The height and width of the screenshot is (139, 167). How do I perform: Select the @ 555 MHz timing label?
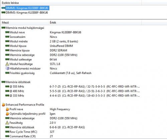pyautogui.click(x=17, y=87)
